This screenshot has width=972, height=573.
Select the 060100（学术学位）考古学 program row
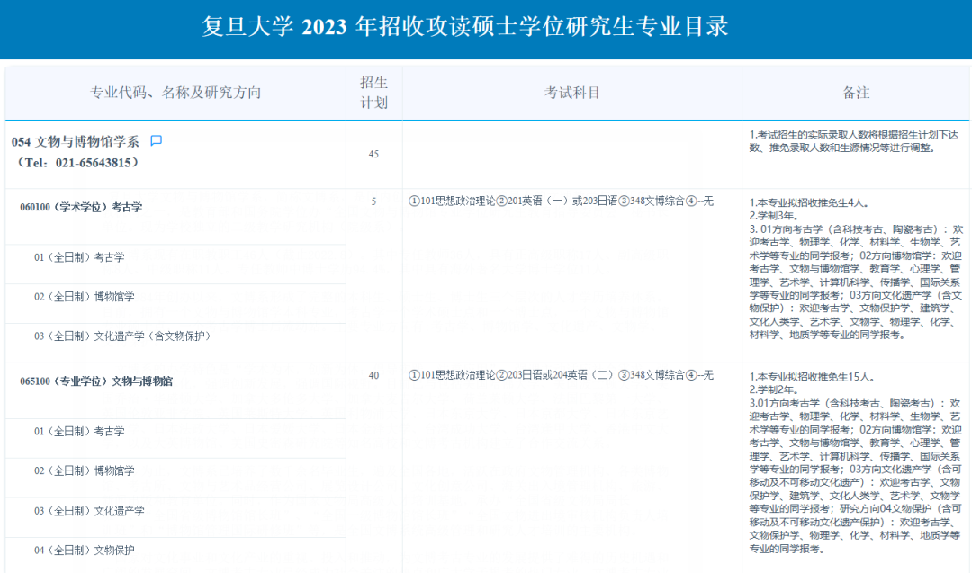point(81,207)
